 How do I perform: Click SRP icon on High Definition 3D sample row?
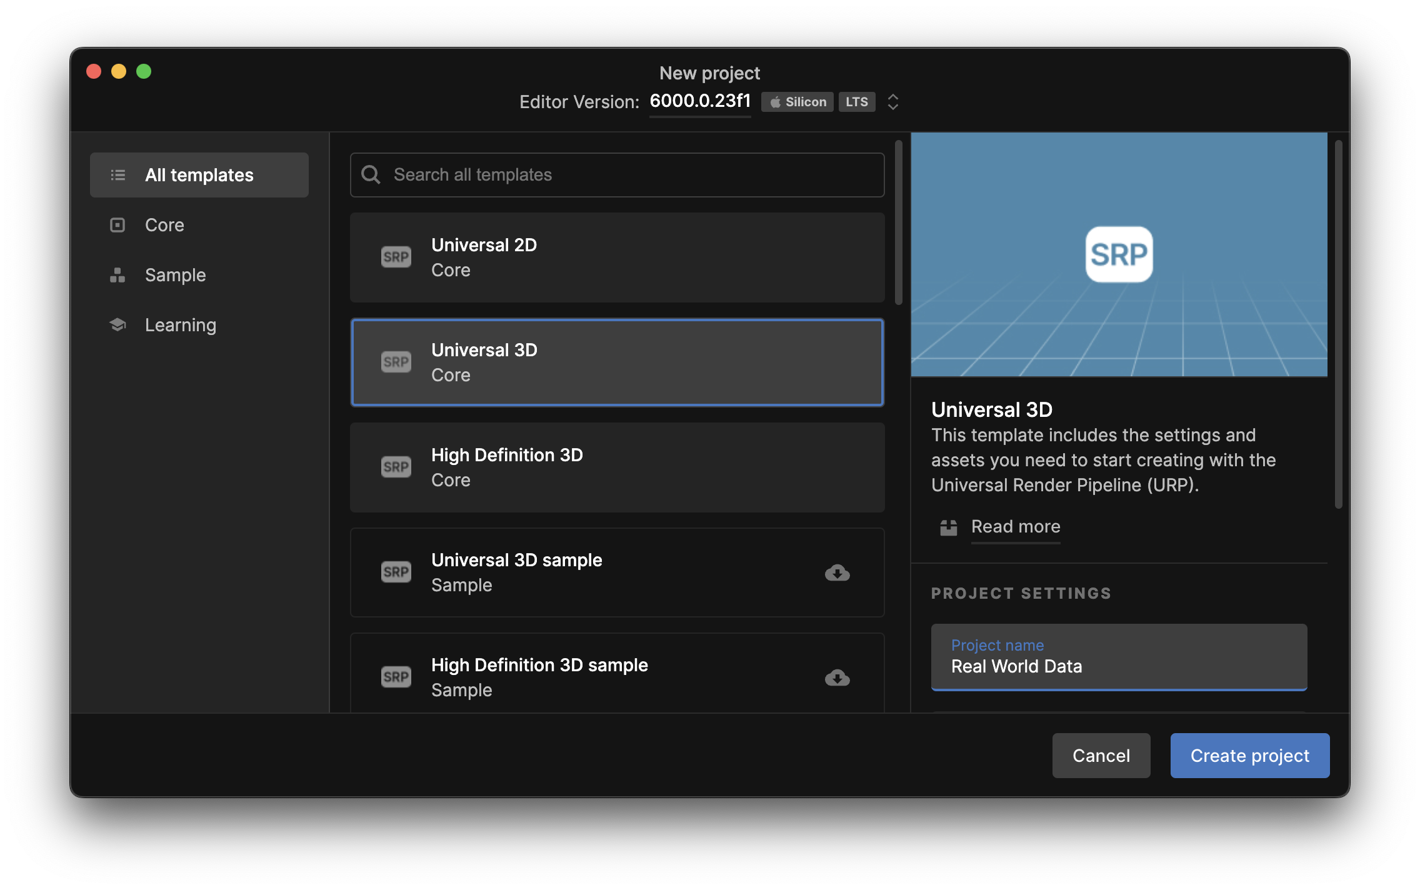pyautogui.click(x=396, y=677)
